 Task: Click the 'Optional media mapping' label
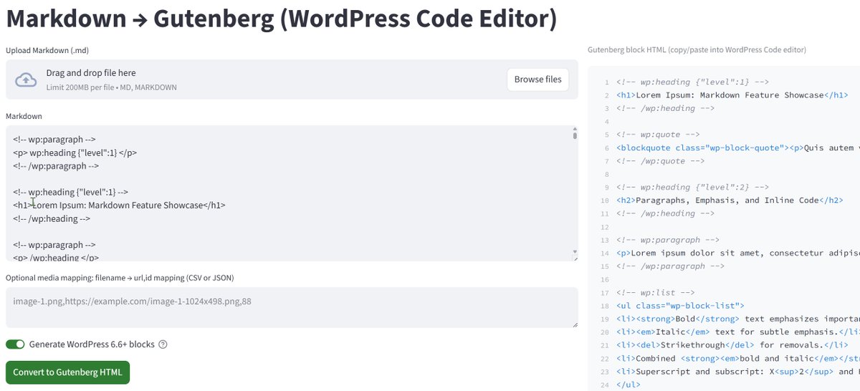pos(120,278)
